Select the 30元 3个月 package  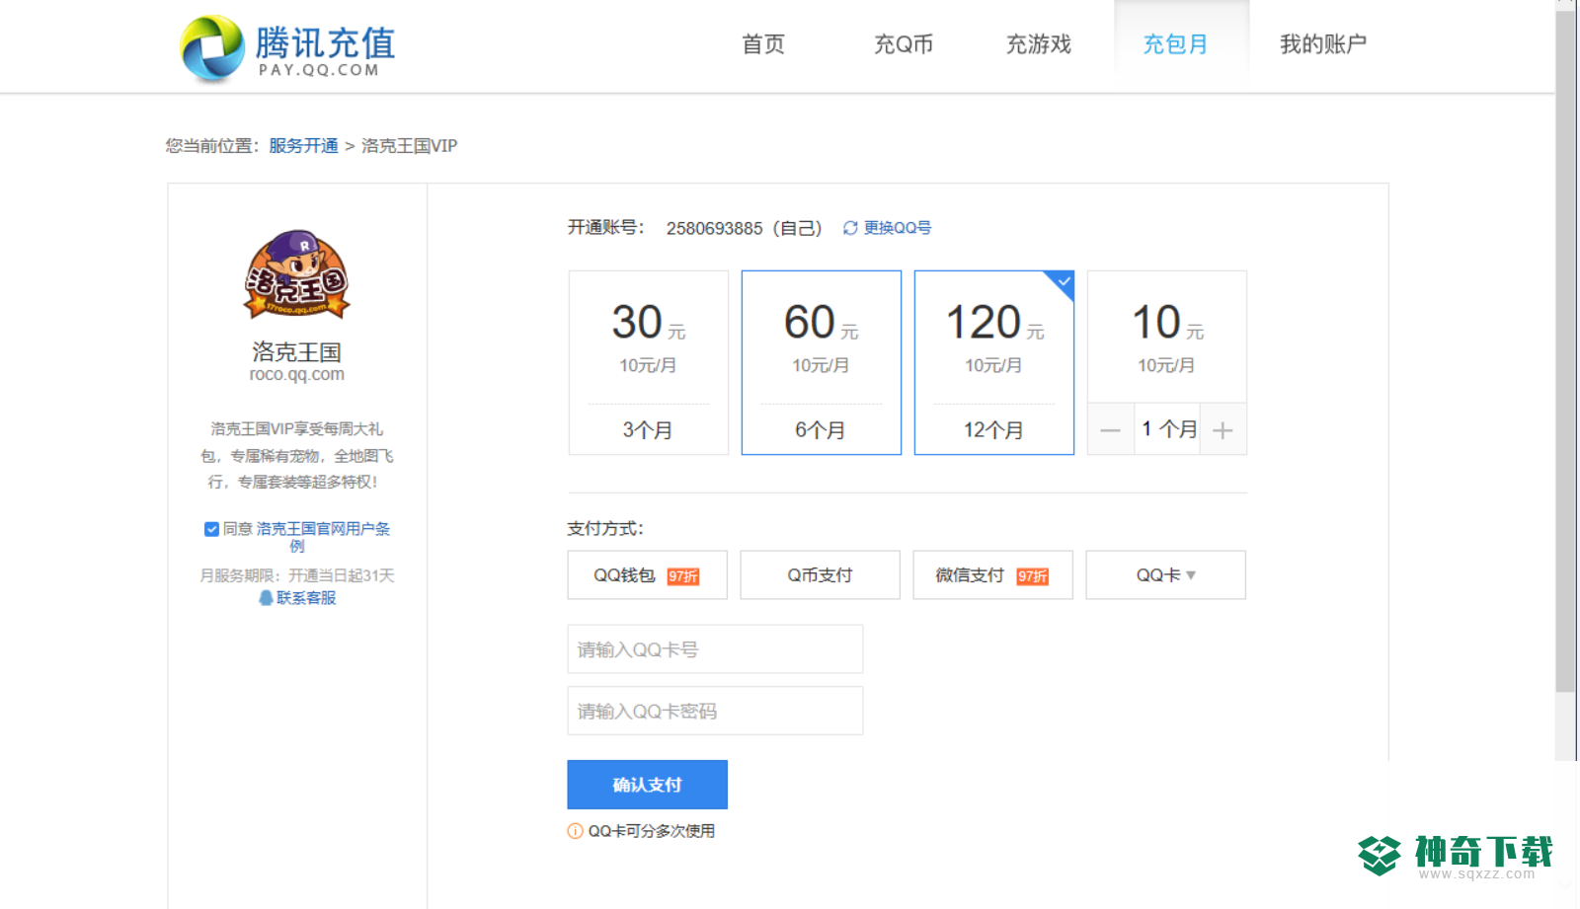point(649,362)
